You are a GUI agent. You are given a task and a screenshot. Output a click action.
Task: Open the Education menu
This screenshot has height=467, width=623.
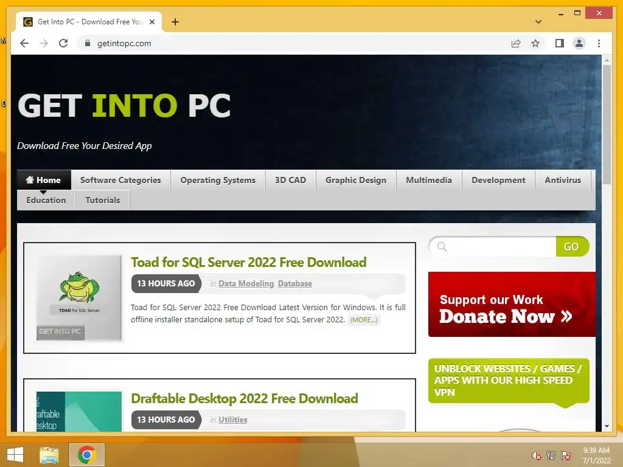[46, 200]
